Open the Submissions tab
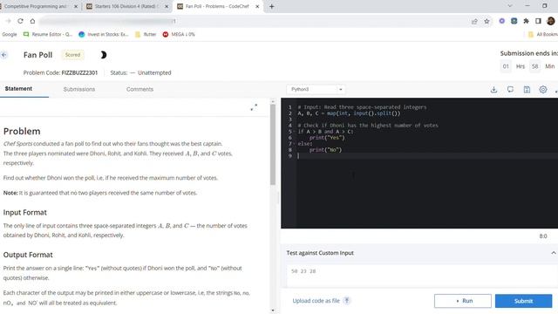 (79, 89)
